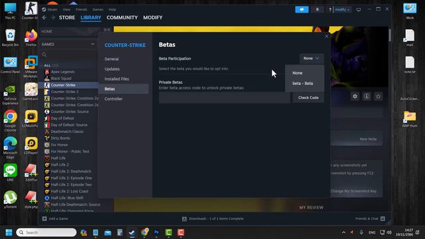This screenshot has height=239, width=425.
Task: Open the notifications bell
Action: [x=317, y=9]
